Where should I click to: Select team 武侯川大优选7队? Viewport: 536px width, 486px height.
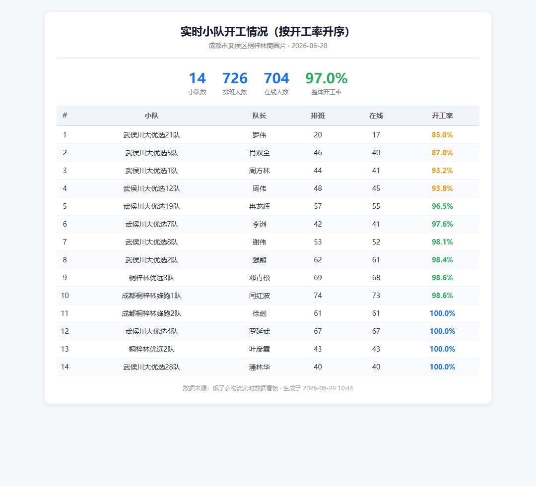[x=151, y=224]
